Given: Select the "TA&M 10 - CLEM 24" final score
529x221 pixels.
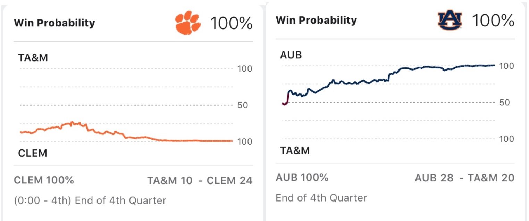Looking at the screenshot, I should click(200, 181).
